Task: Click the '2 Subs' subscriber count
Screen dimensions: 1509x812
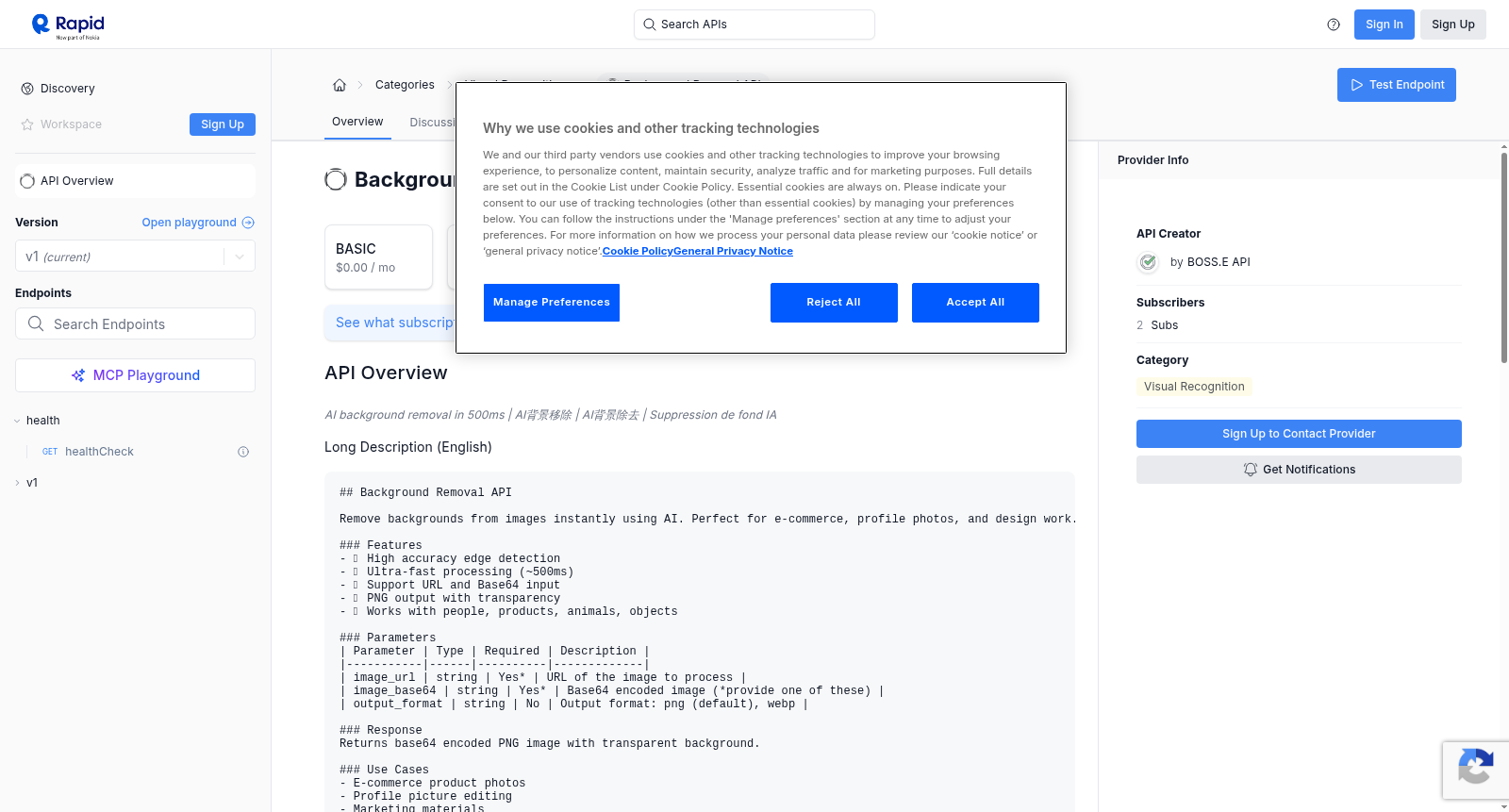Action: pyautogui.click(x=1157, y=325)
